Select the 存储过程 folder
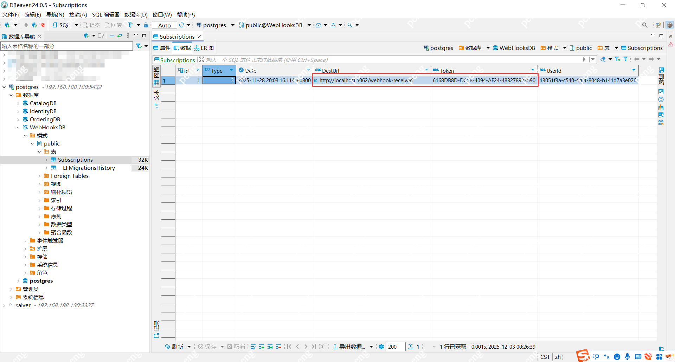 click(x=61, y=208)
